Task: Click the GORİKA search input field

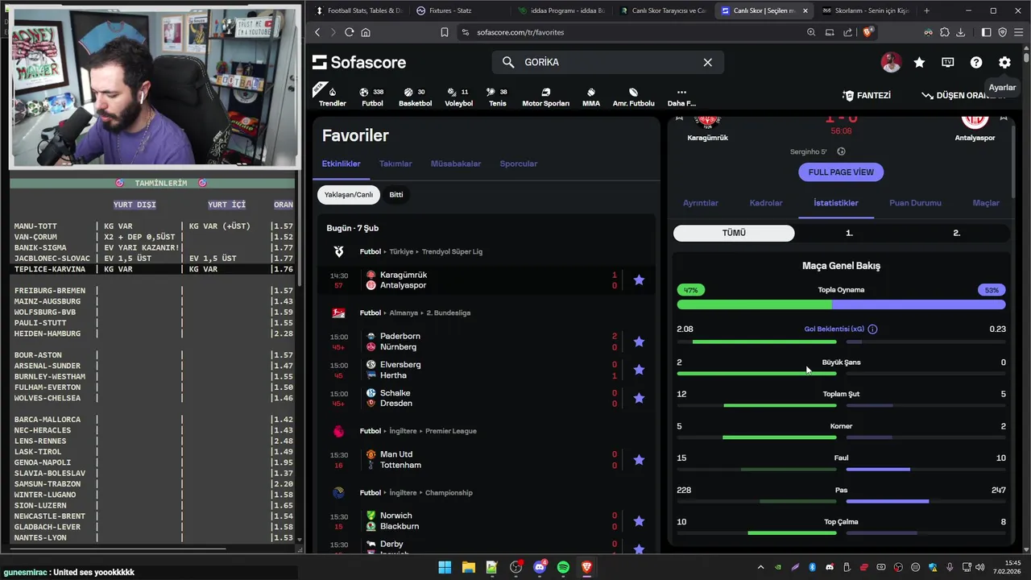Action: click(x=607, y=62)
